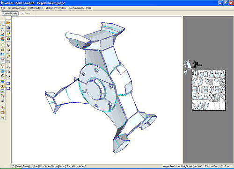Screen dimensions: 234x169
Task: Click the printer icon at toolbar bottom
Action: 2,118
